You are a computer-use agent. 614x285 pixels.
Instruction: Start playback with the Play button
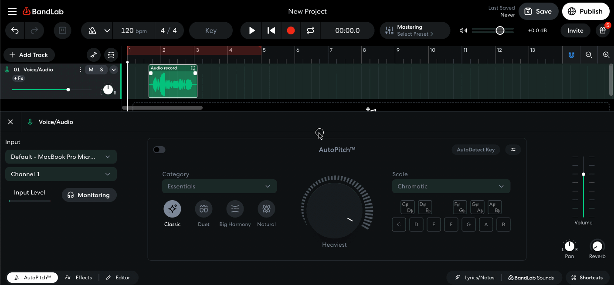252,30
